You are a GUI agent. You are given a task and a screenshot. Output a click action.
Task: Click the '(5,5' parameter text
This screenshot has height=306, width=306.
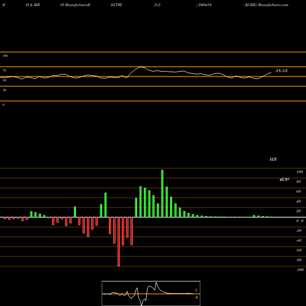tap(157, 5)
